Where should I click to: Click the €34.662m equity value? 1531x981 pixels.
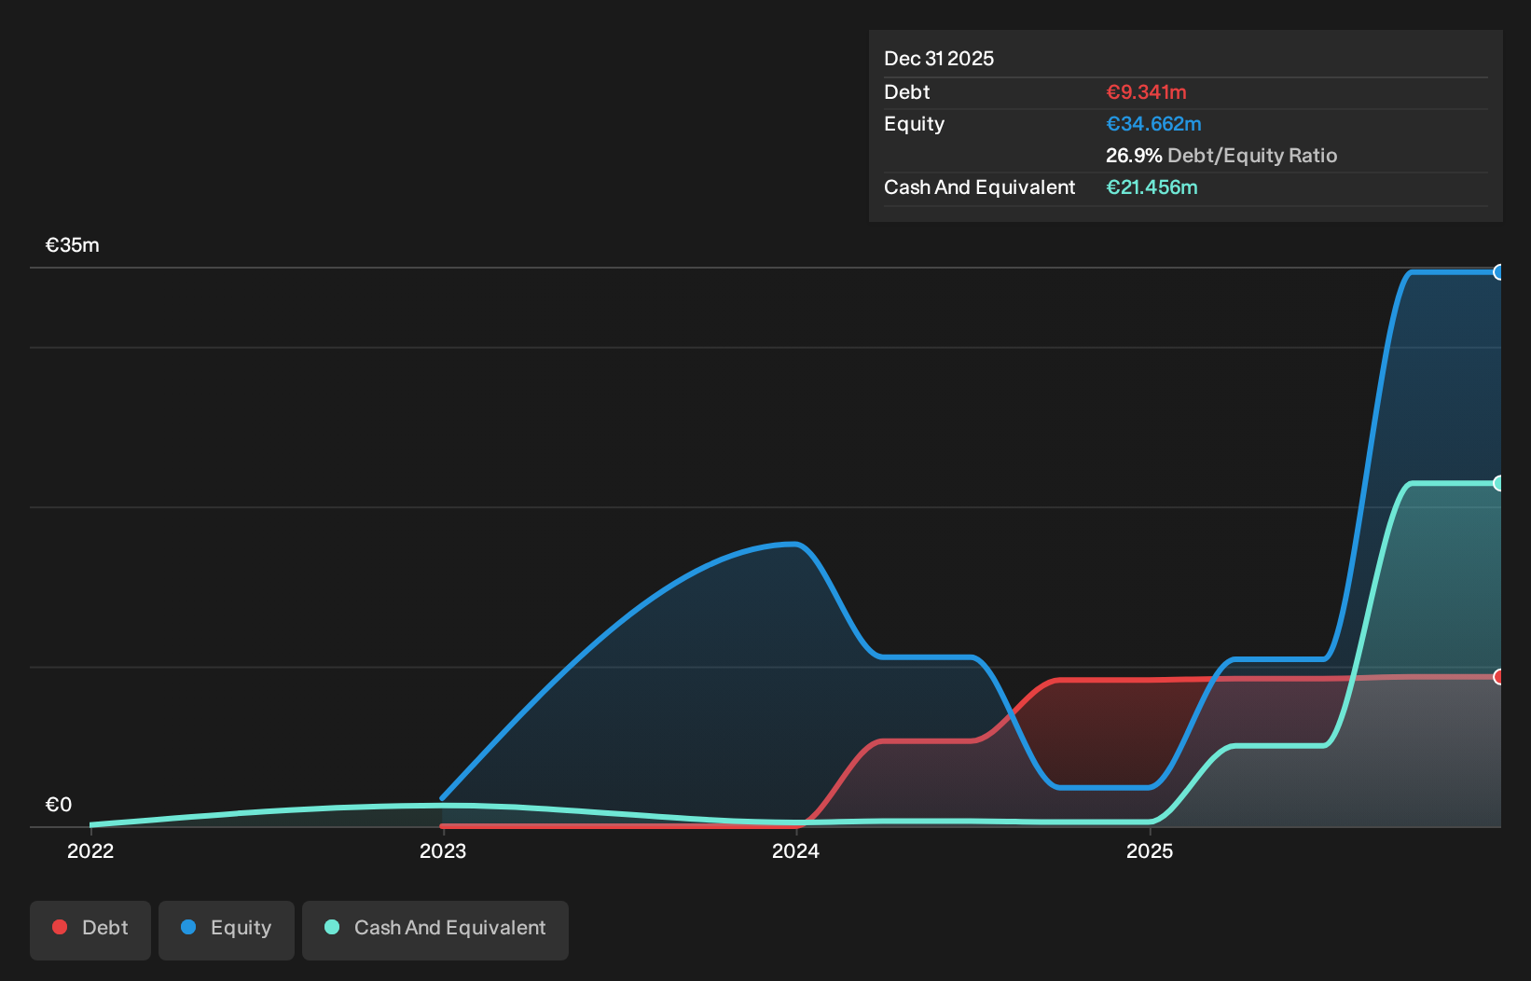click(x=1153, y=124)
